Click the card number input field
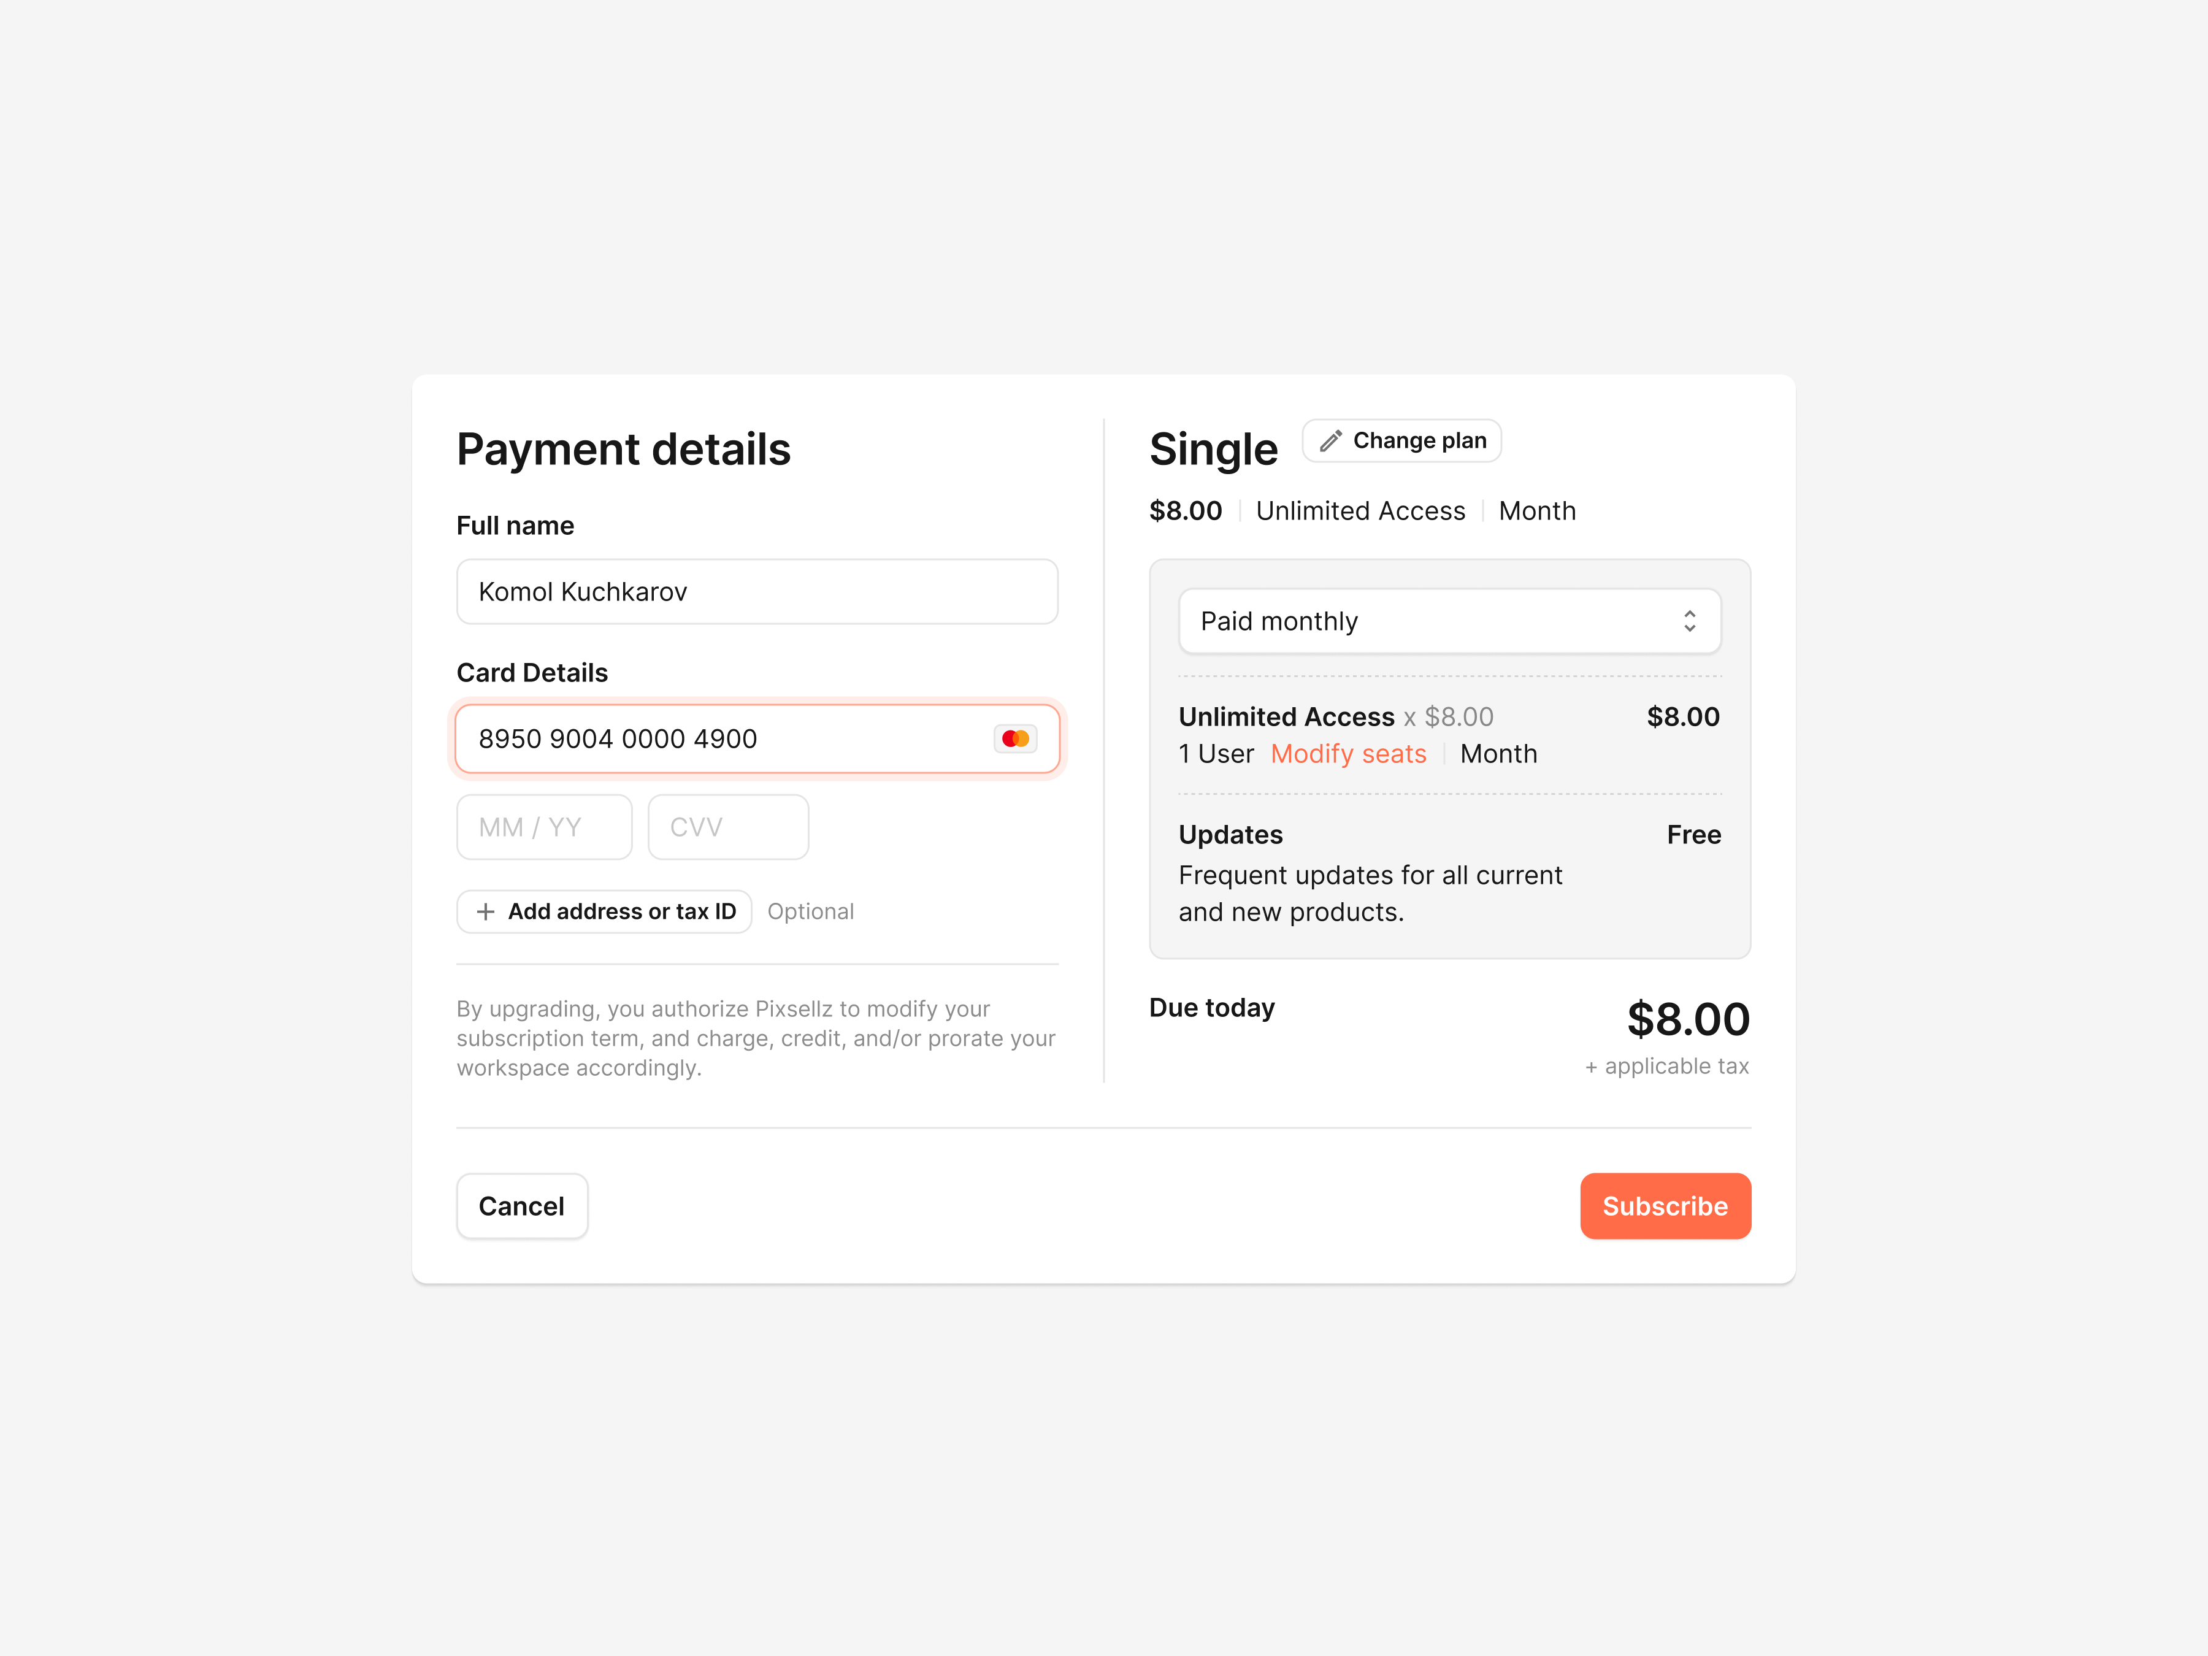 point(719,738)
